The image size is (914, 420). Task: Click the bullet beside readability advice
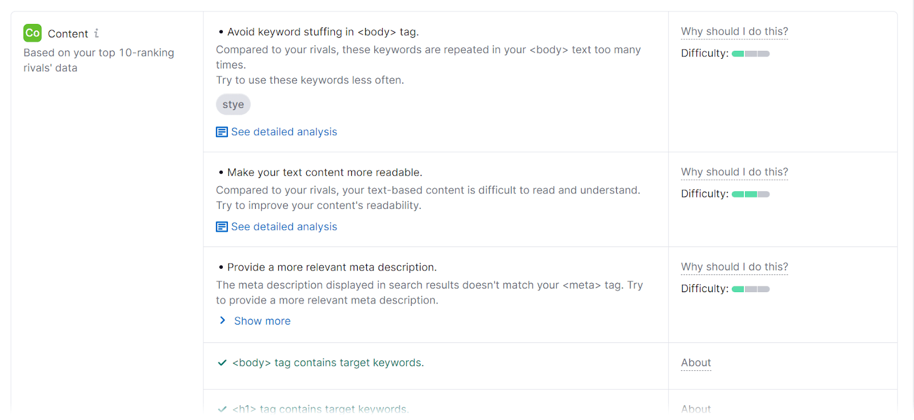point(222,172)
